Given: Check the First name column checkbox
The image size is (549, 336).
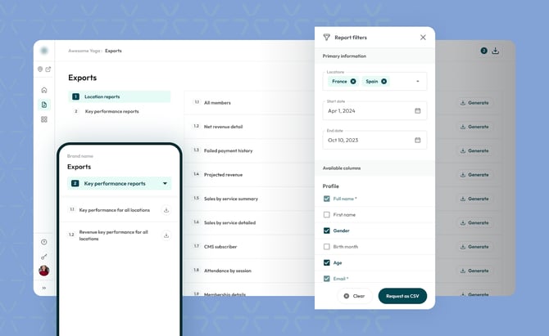Looking at the screenshot, I should pos(327,214).
